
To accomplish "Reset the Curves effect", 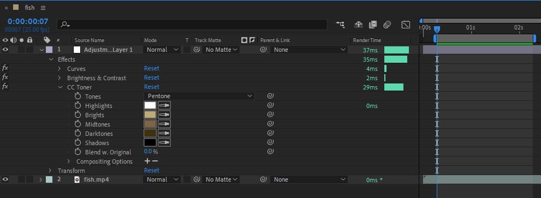I will pyautogui.click(x=151, y=68).
